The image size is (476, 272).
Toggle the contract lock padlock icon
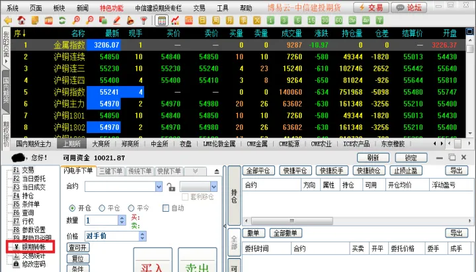pyautogui.click(x=171, y=187)
